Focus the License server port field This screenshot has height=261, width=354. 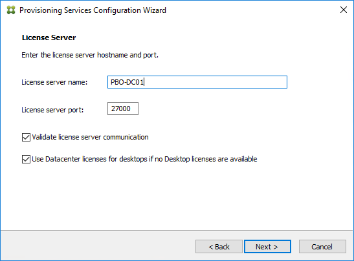pos(123,109)
